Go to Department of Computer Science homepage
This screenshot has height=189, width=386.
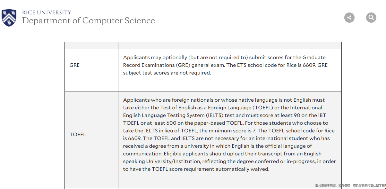88,21
